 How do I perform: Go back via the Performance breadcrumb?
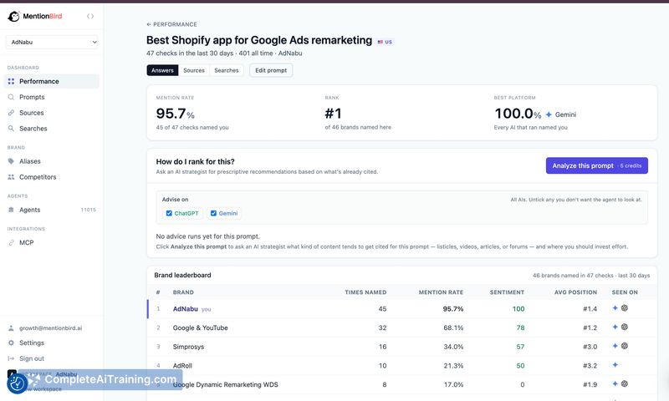click(x=171, y=24)
